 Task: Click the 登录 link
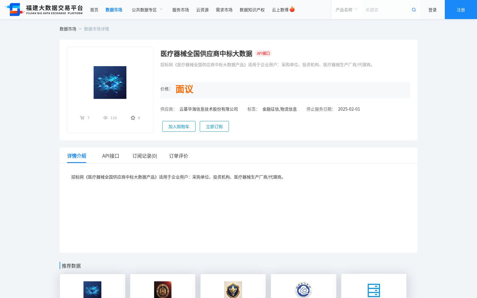433,10
